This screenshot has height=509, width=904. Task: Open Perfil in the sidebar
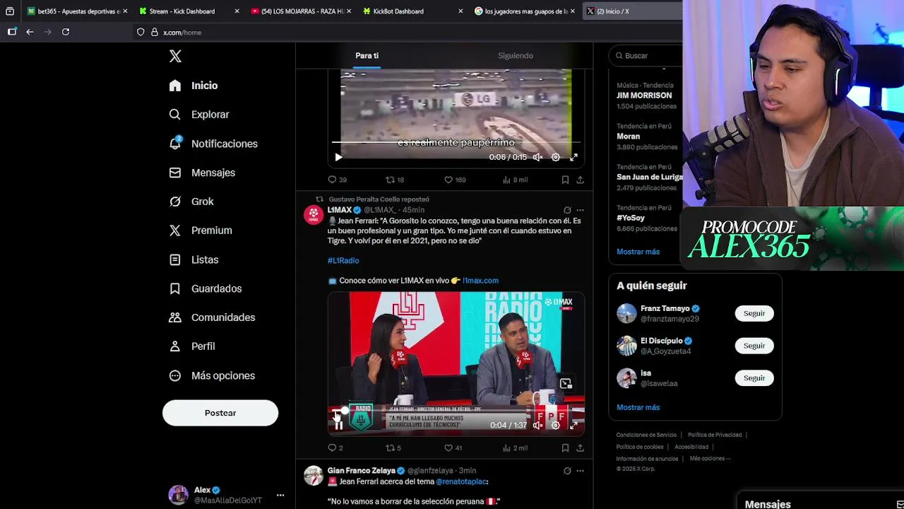(x=192, y=346)
